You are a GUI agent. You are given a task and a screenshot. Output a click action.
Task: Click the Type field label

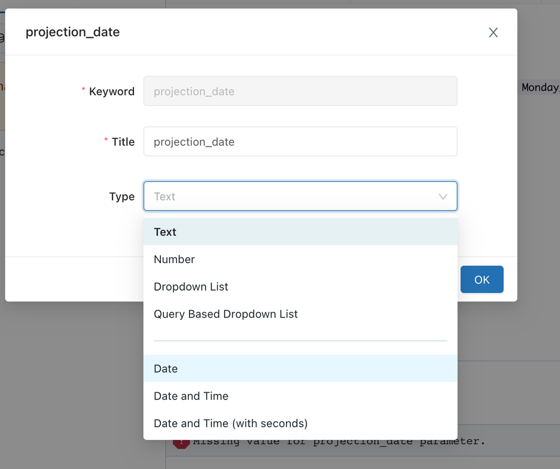pos(122,197)
